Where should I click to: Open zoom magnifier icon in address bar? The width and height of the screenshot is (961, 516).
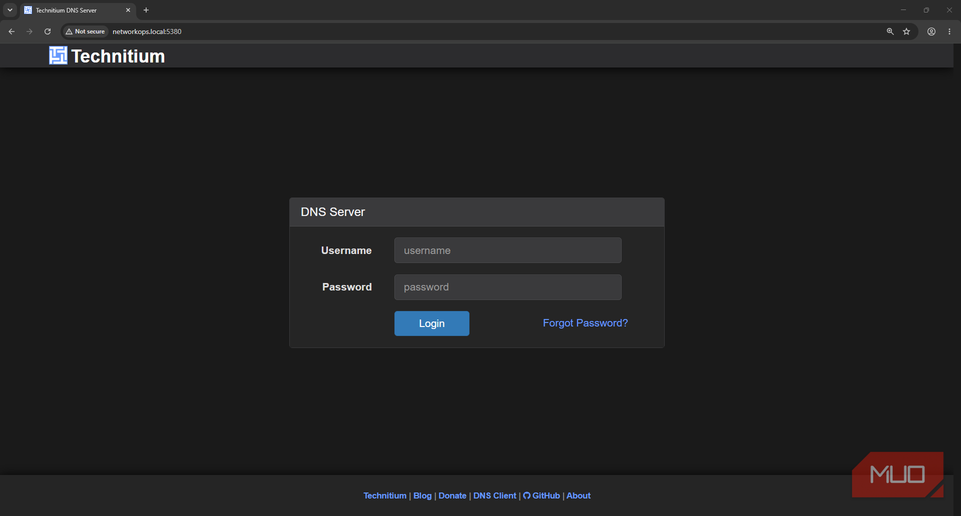click(x=890, y=31)
